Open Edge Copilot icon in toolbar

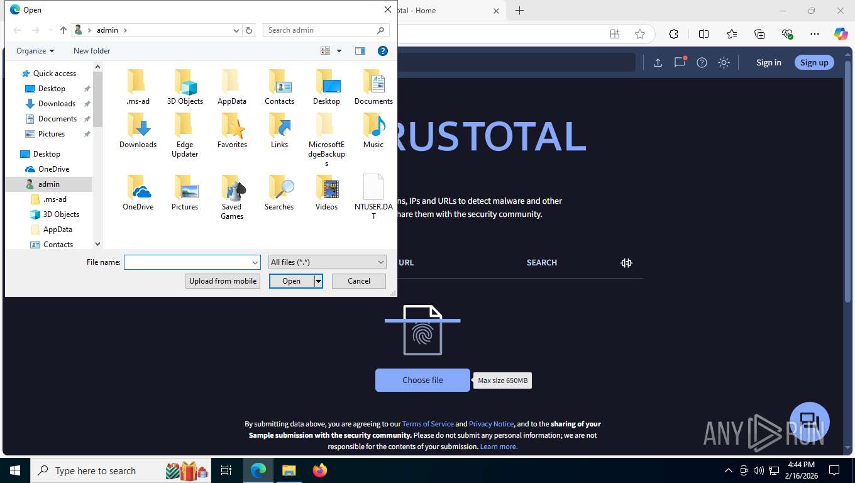click(x=841, y=34)
